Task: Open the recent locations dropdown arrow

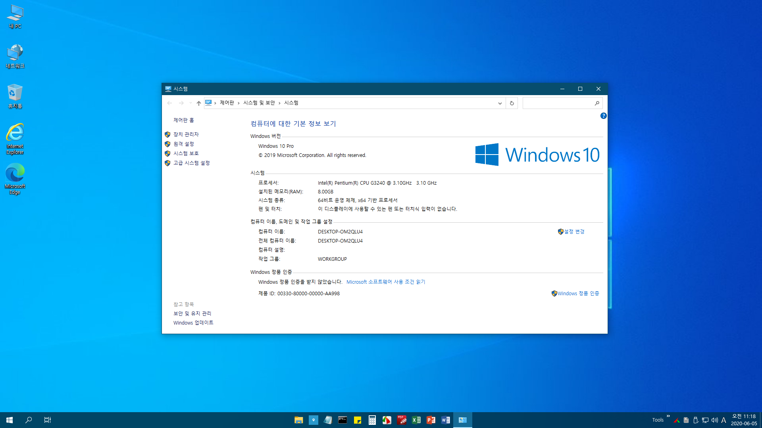Action: (x=191, y=103)
